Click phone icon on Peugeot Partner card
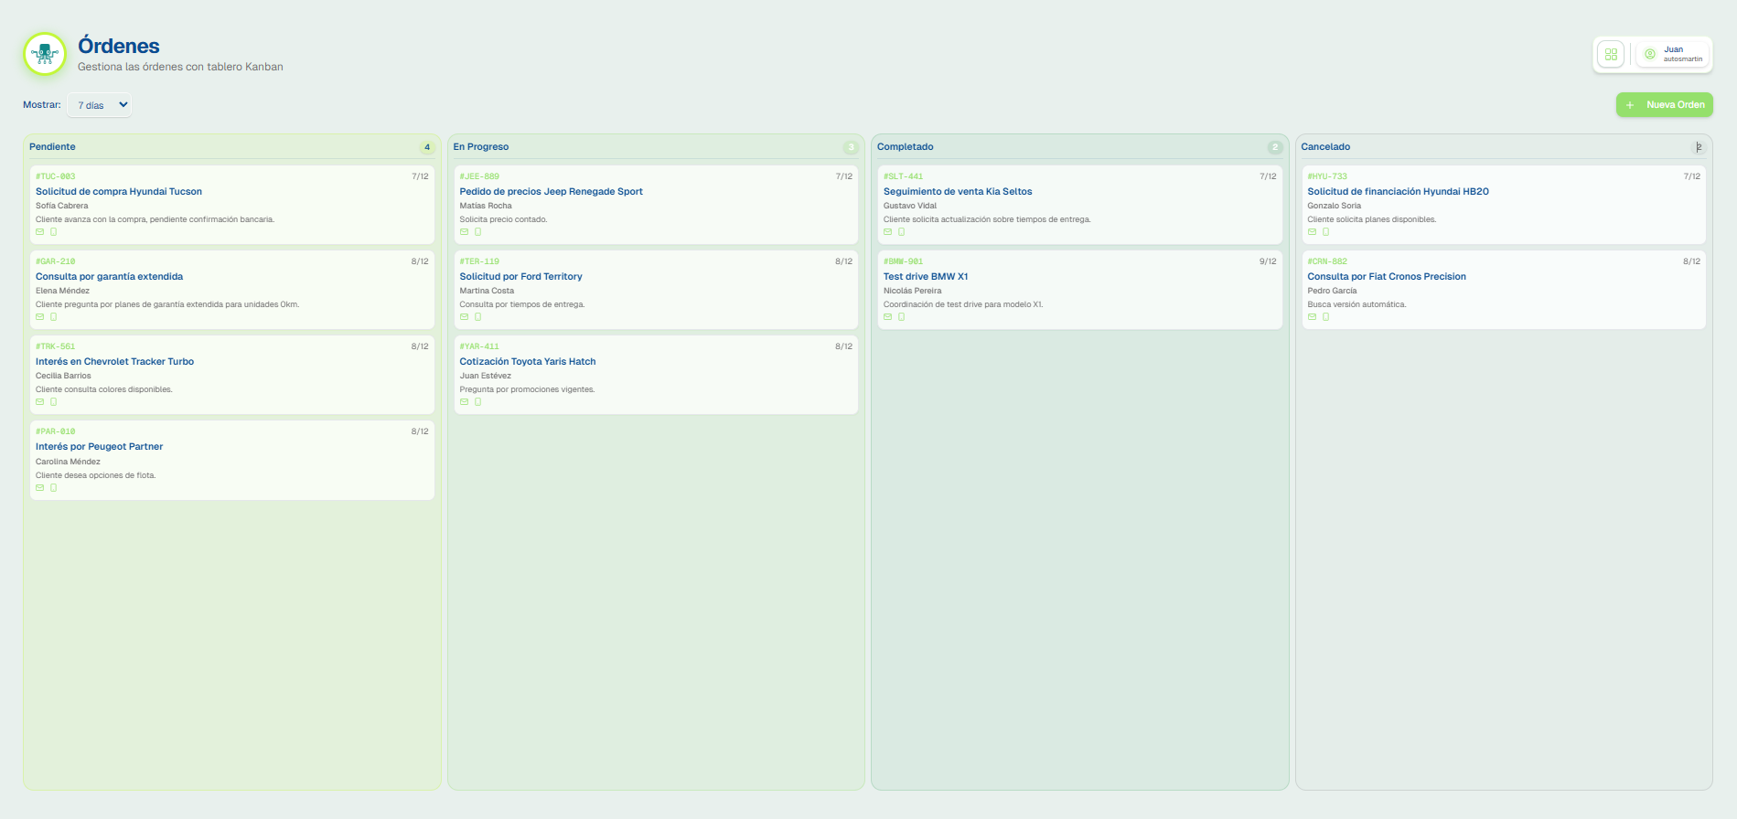This screenshot has width=1737, height=819. [x=53, y=488]
